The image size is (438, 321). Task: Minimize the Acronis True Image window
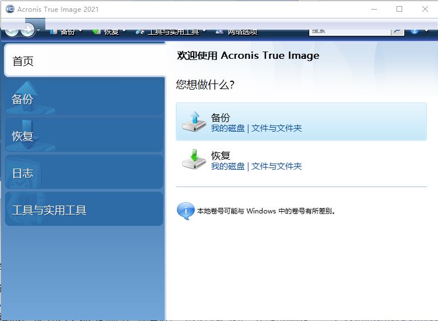(x=374, y=9)
